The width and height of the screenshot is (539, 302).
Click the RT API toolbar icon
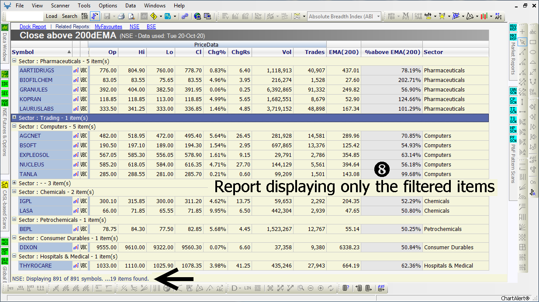click(x=498, y=16)
